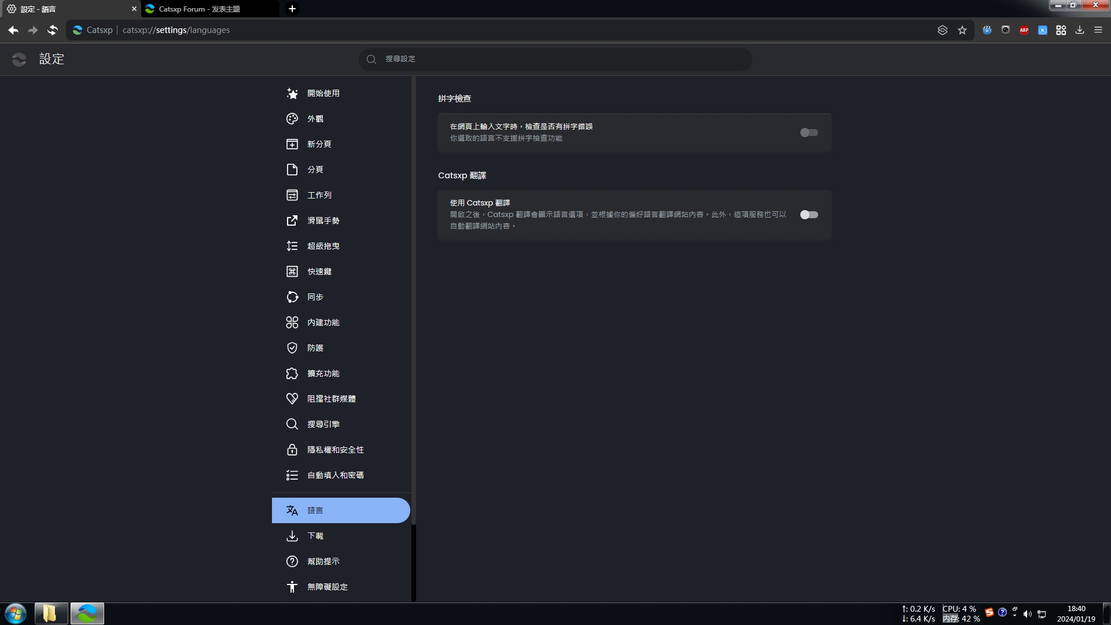Image resolution: width=1111 pixels, height=625 pixels.
Task: Open the 隱私權和安全性 privacy section
Action: pos(335,450)
